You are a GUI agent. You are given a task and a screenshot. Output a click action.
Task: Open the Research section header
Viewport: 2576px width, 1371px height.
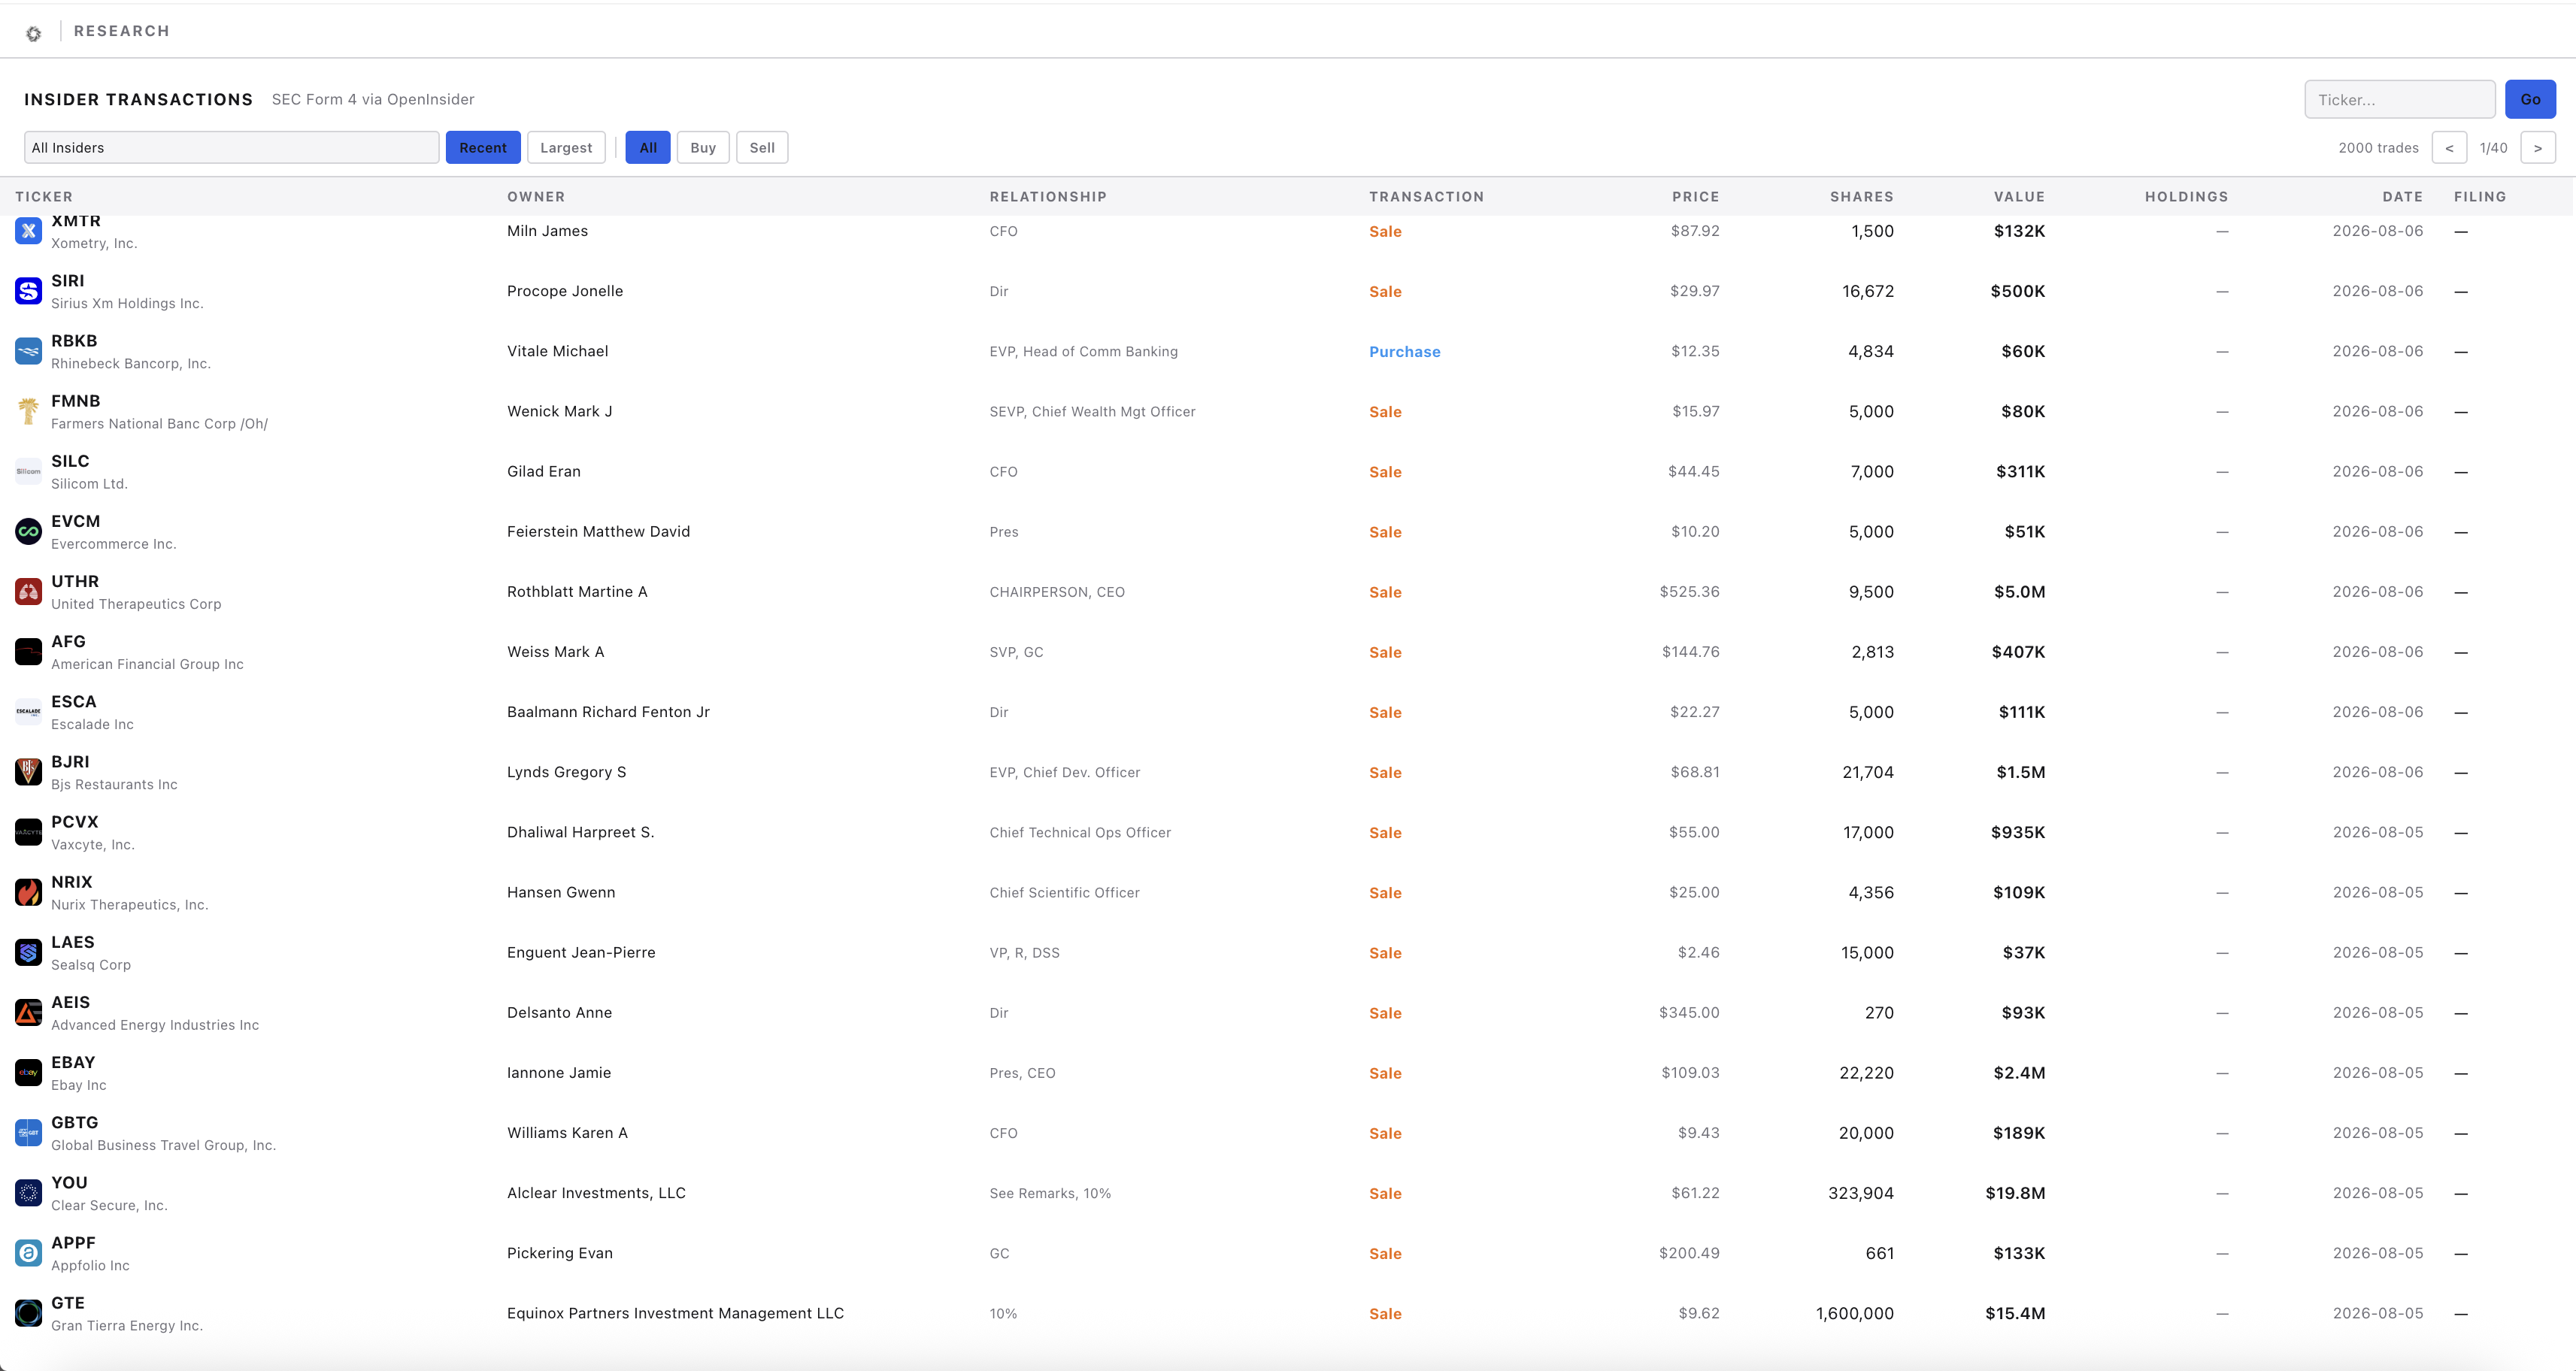click(x=122, y=31)
